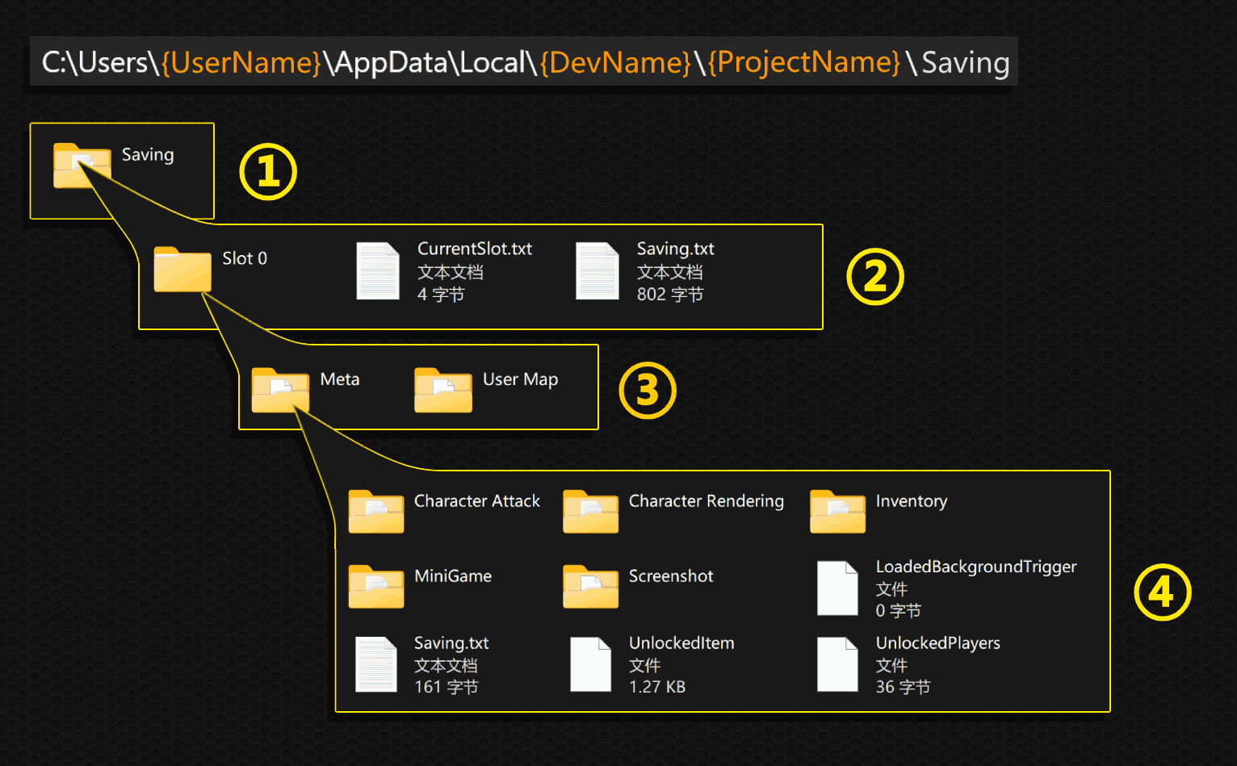This screenshot has height=766, width=1237.
Task: Open the top-level Saving folder icon
Action: [x=82, y=165]
